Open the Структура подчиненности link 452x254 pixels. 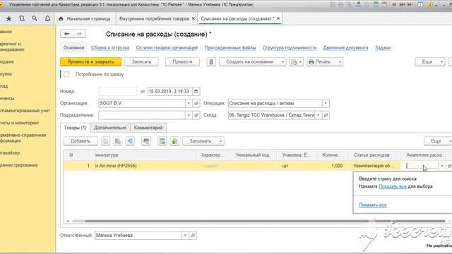coord(290,48)
